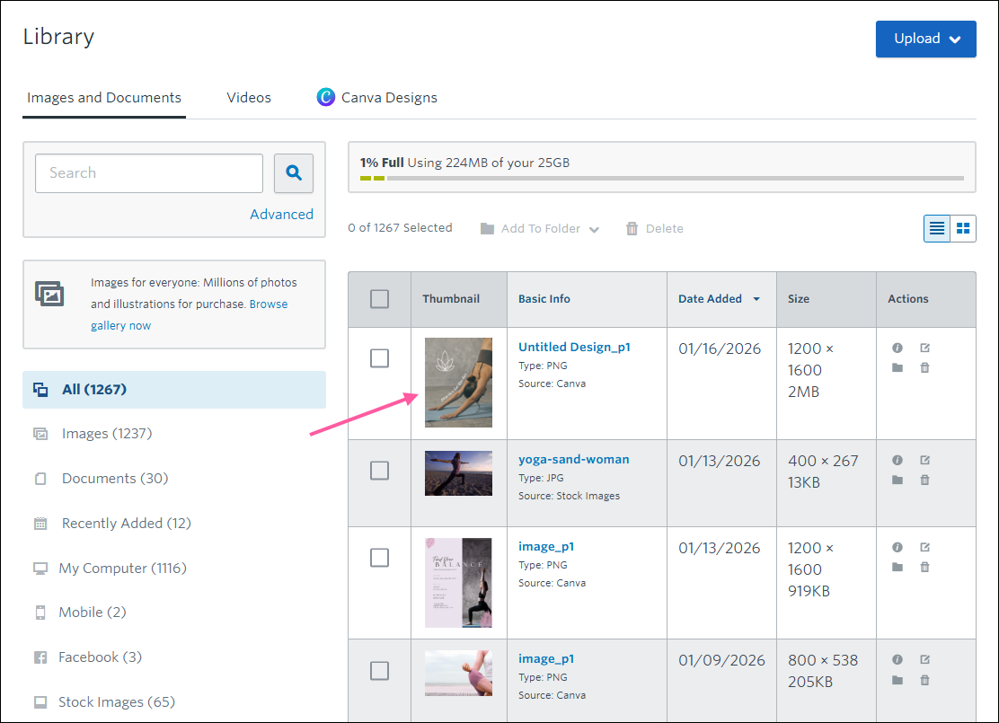
Task: Check the yoga-sand-woman row checkbox
Action: (x=379, y=470)
